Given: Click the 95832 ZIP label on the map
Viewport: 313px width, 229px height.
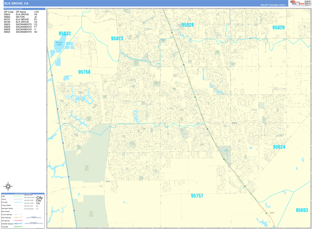Looking at the screenshot, I should (x=65, y=33).
